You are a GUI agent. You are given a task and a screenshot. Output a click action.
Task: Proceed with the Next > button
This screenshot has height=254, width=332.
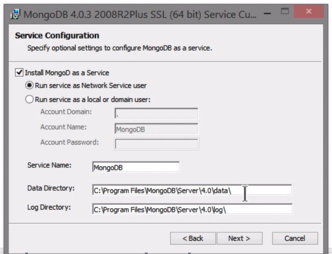point(240,238)
